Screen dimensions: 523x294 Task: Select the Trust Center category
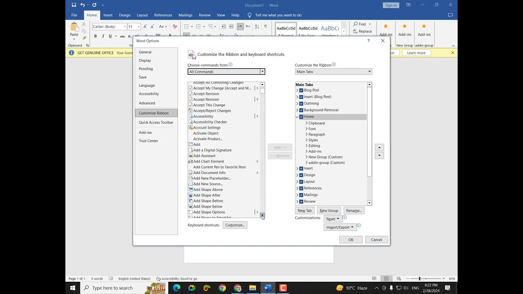tap(156, 141)
